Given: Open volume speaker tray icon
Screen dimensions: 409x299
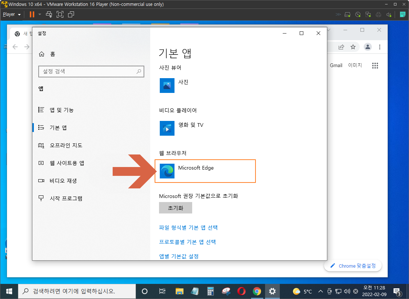Looking at the screenshot, I should coord(347,291).
